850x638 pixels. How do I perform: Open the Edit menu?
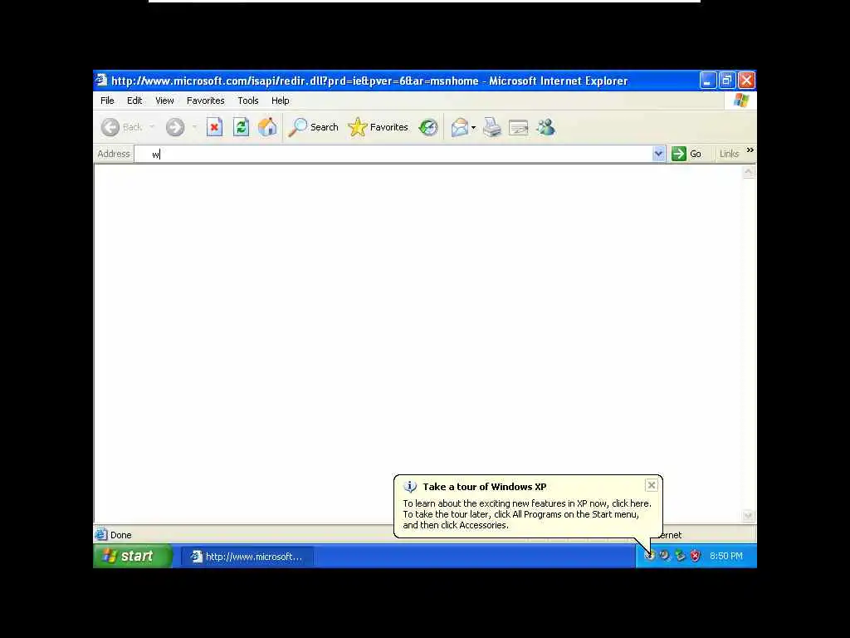pyautogui.click(x=134, y=101)
